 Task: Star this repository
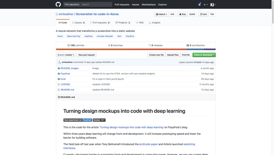click(183, 14)
